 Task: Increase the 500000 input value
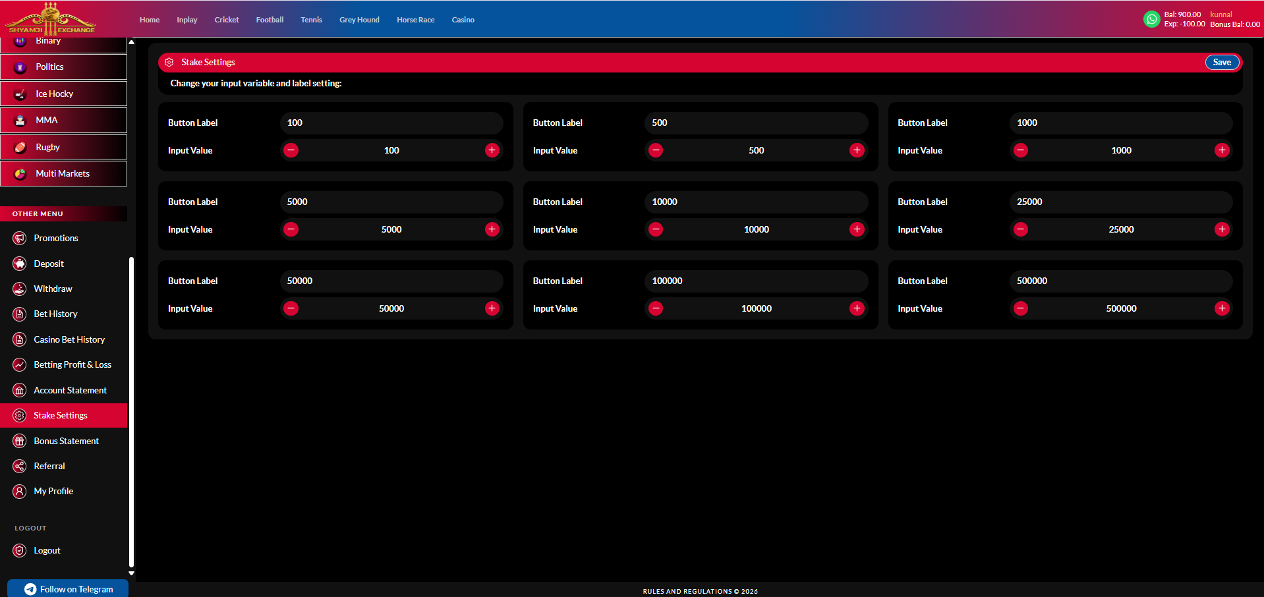click(x=1222, y=308)
